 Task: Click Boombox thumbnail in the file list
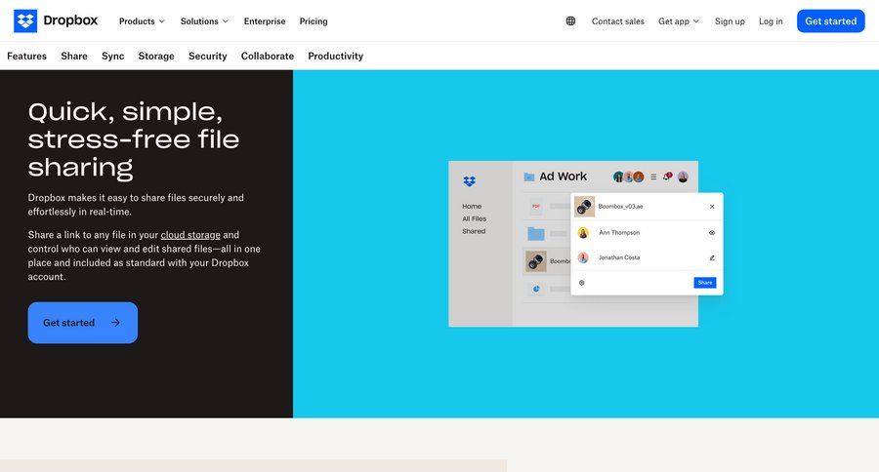[x=535, y=261]
